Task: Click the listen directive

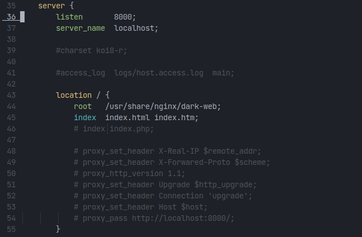Action: [x=69, y=17]
